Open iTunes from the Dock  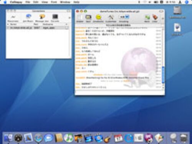pos(68,138)
